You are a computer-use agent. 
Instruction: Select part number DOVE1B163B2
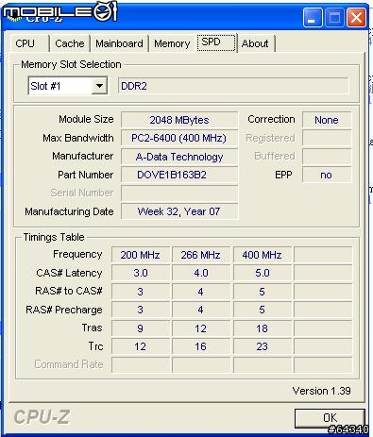tap(179, 175)
